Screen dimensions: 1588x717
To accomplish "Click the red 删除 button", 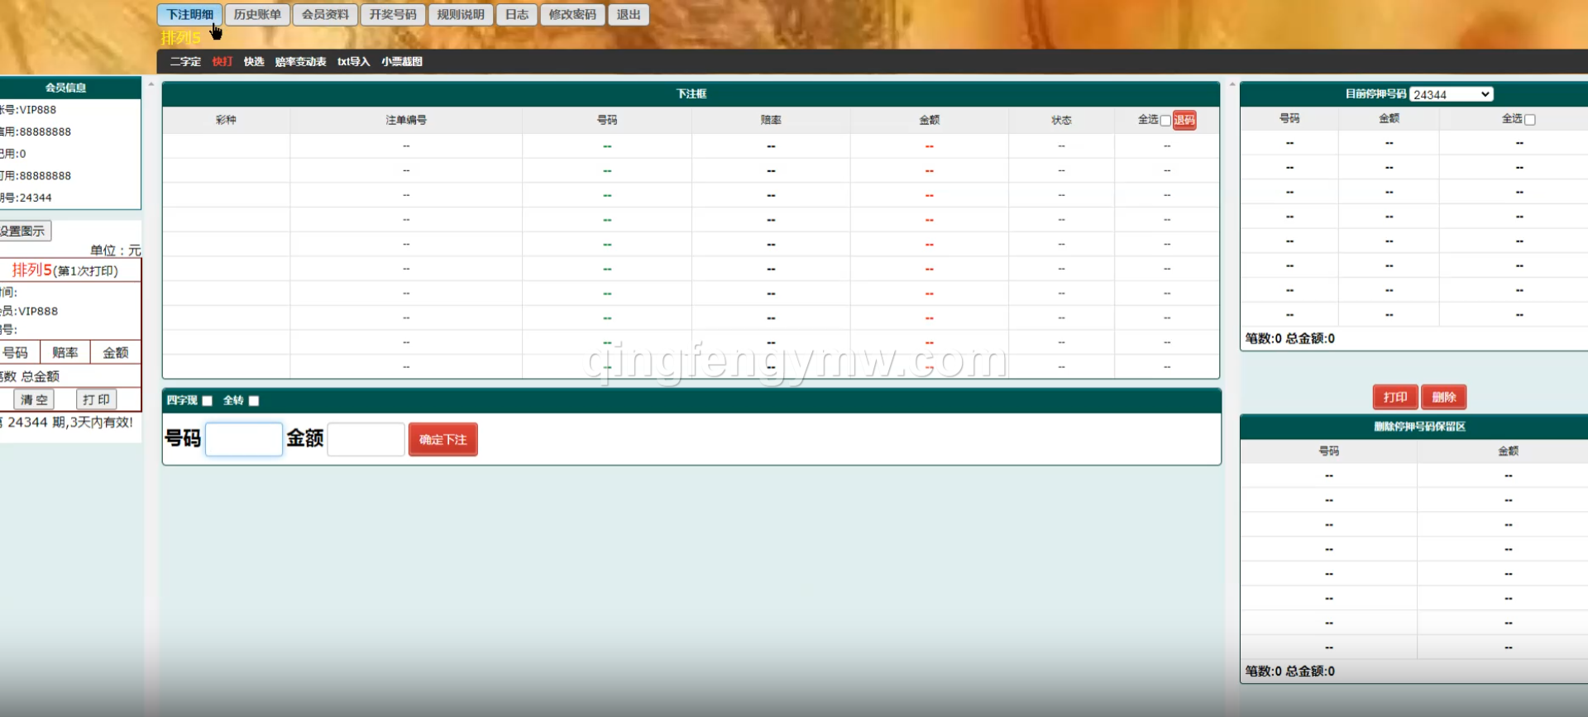I will [x=1443, y=398].
